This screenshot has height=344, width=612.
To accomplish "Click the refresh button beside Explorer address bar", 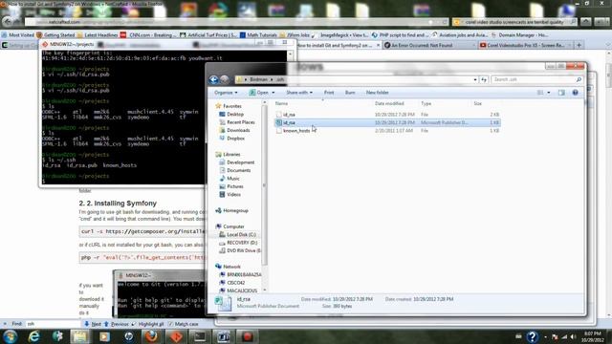I will (x=484, y=79).
